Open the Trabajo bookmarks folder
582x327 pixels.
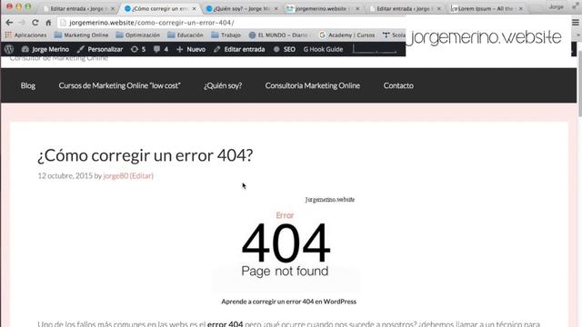point(226,35)
